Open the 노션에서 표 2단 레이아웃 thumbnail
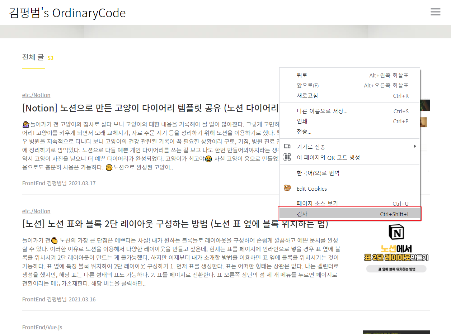The image size is (451, 334). click(x=396, y=248)
